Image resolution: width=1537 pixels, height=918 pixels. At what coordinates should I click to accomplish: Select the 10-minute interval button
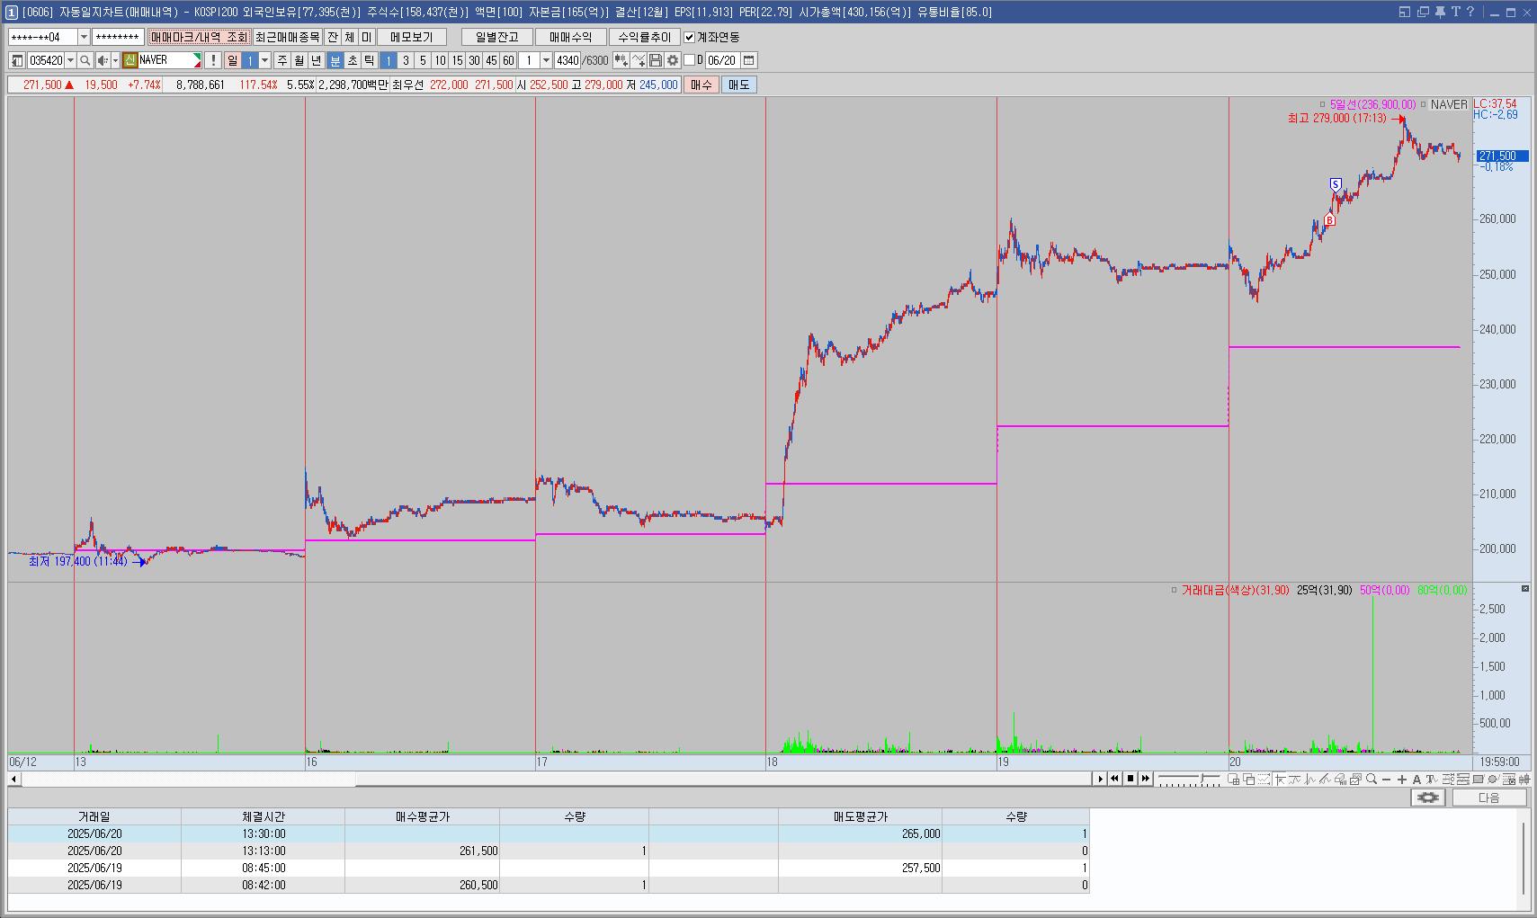[440, 60]
